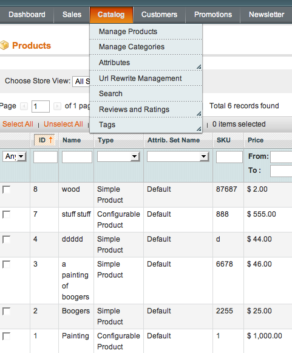Open the Any selection filter dropdown
This screenshot has height=353, width=292.
[x=15, y=156]
